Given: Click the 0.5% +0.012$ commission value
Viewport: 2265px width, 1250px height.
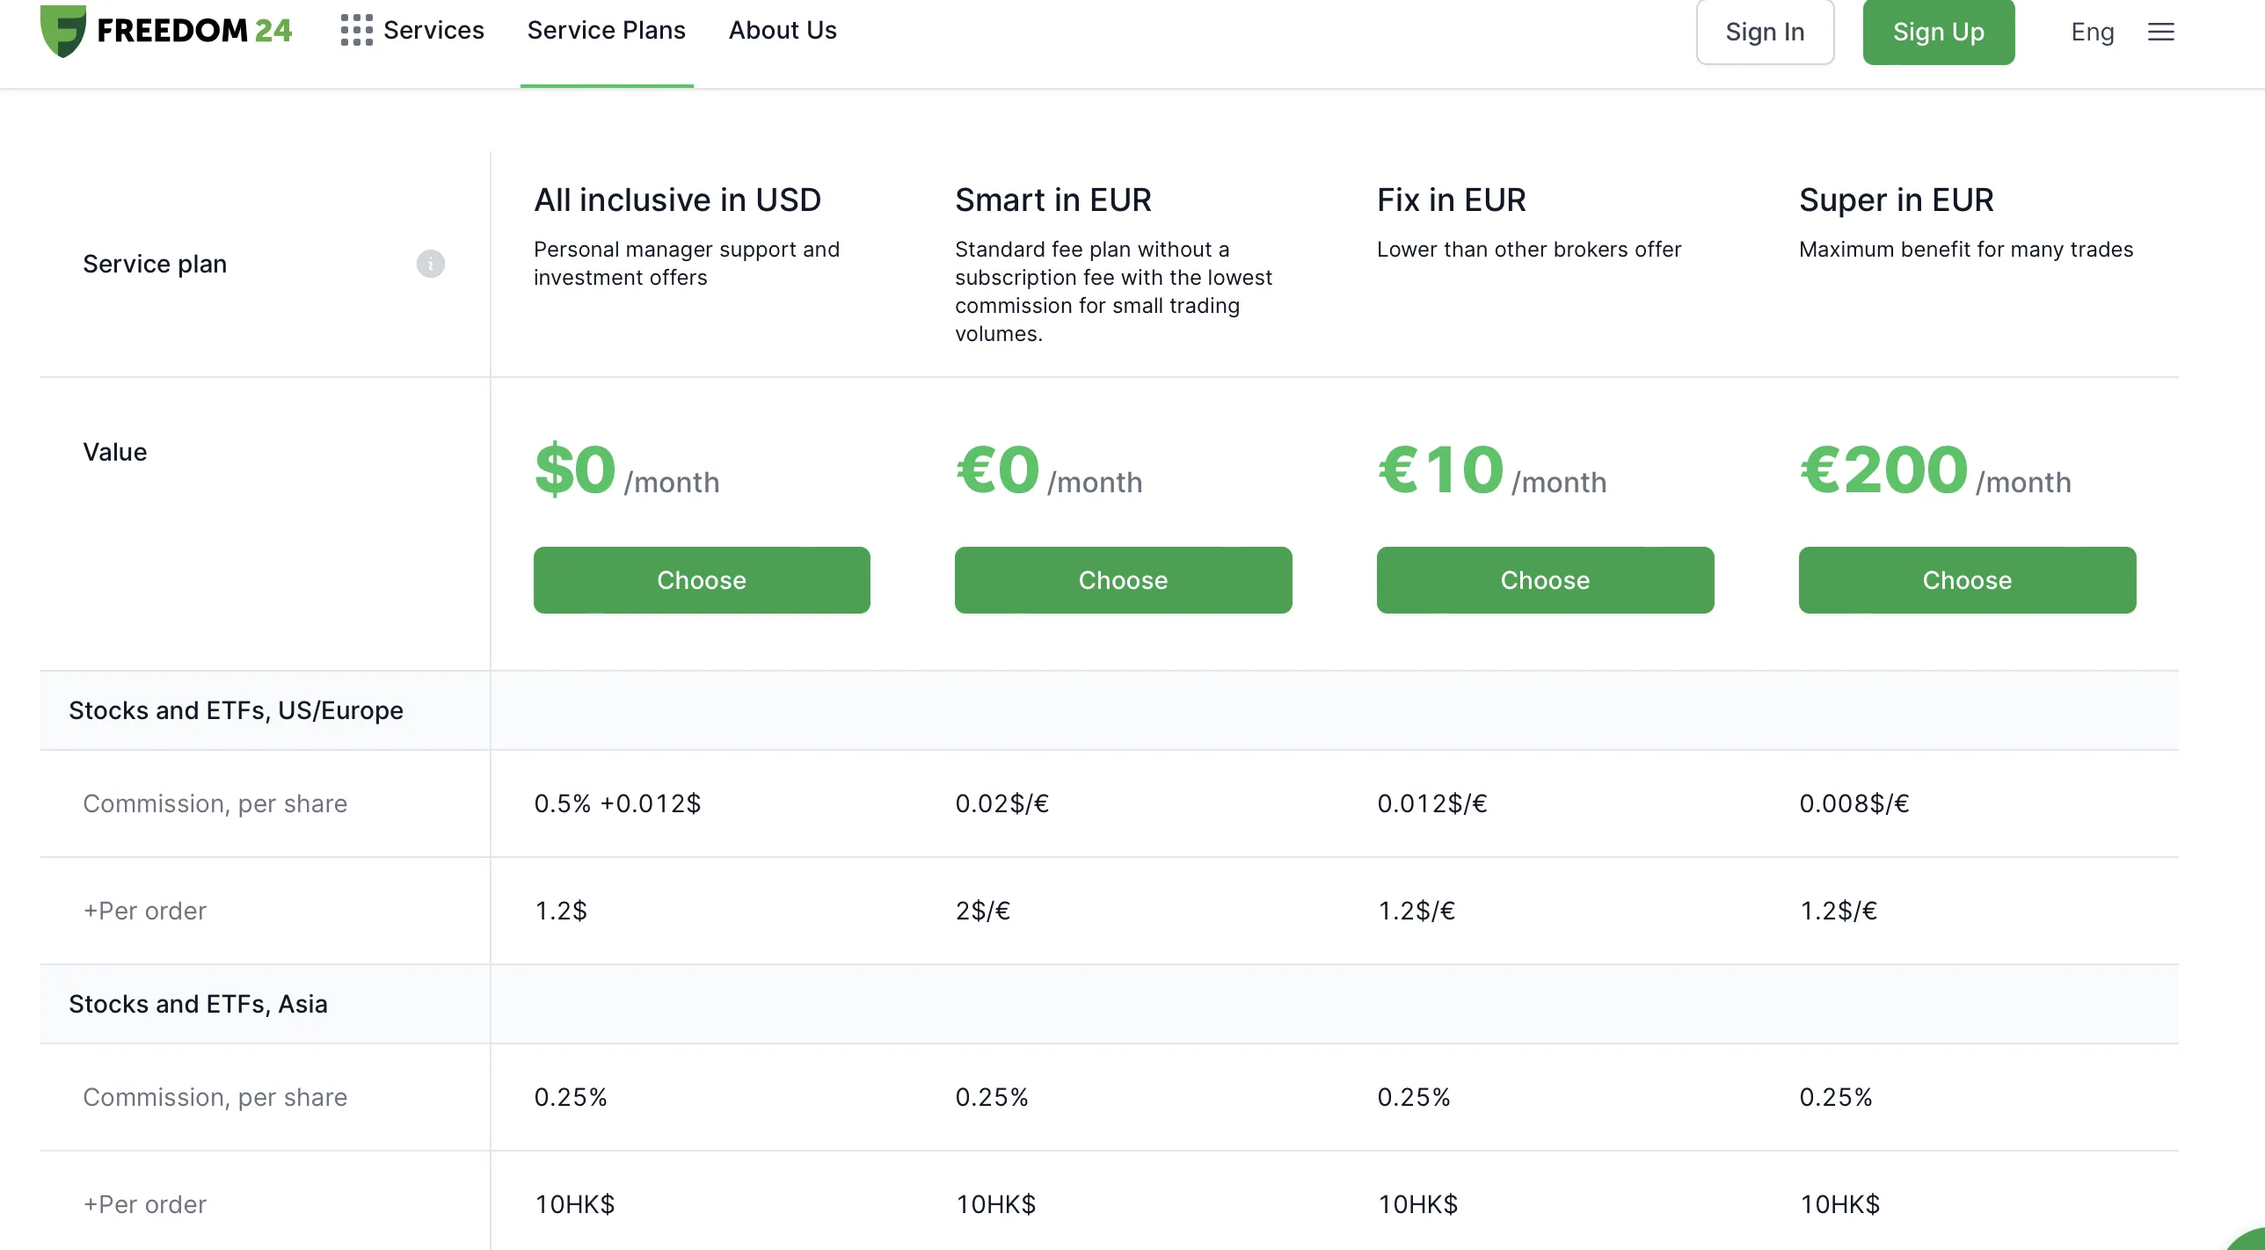Looking at the screenshot, I should coord(617,803).
